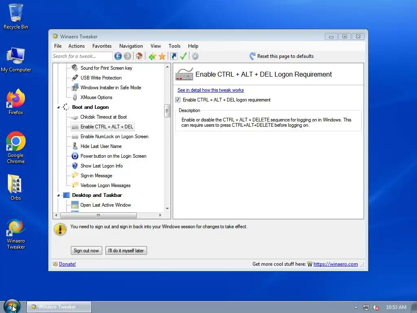This screenshot has width=417, height=313.
Task: Click the Back navigation arrow icon
Action: (x=118, y=56)
